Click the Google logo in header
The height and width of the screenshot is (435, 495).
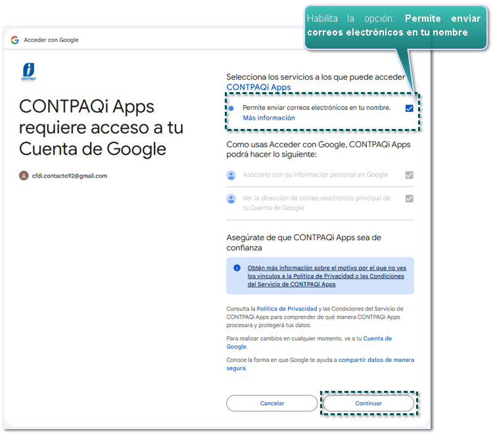point(14,40)
